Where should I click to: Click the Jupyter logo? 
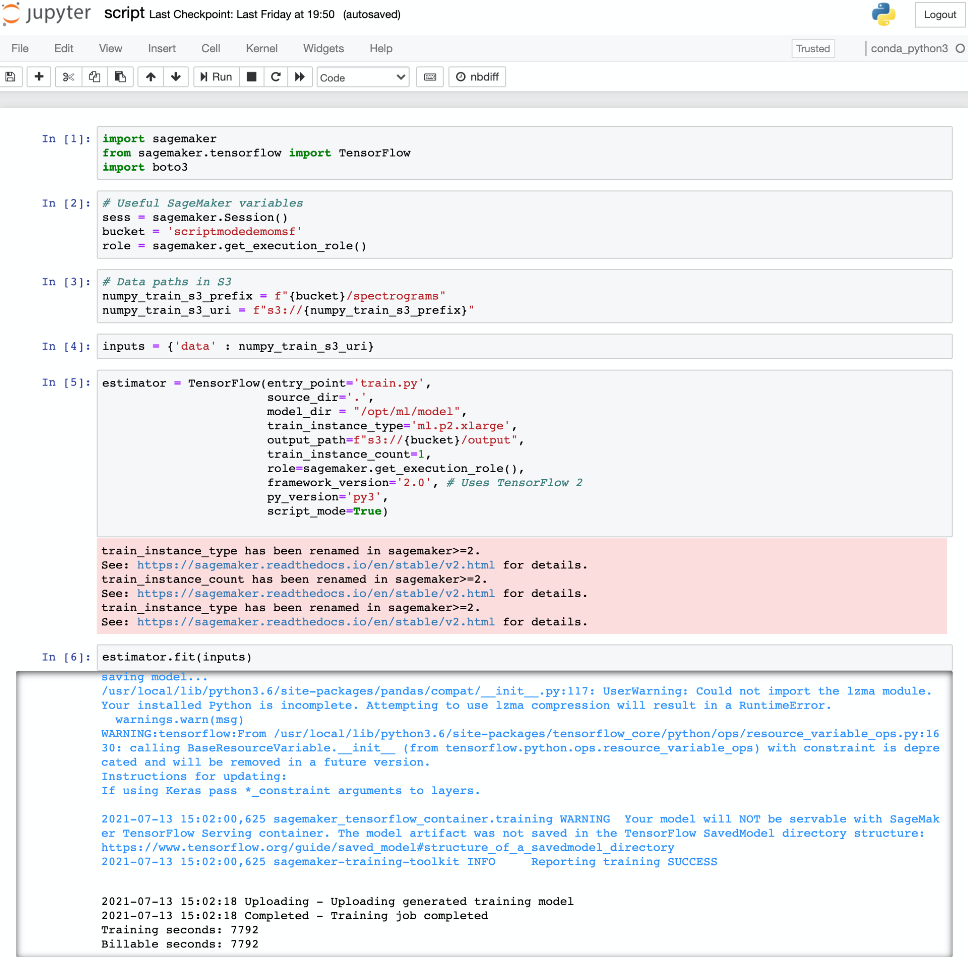pos(46,14)
